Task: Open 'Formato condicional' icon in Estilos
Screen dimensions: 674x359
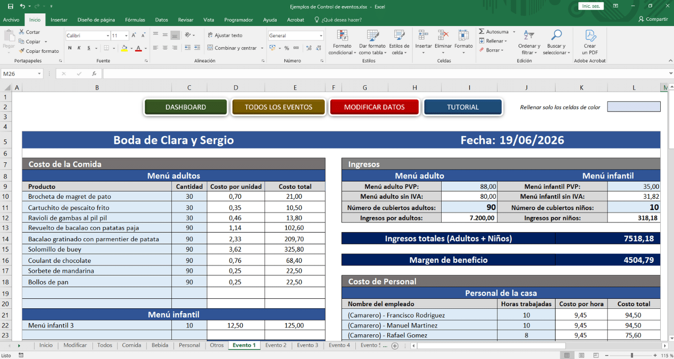Action: coord(342,36)
